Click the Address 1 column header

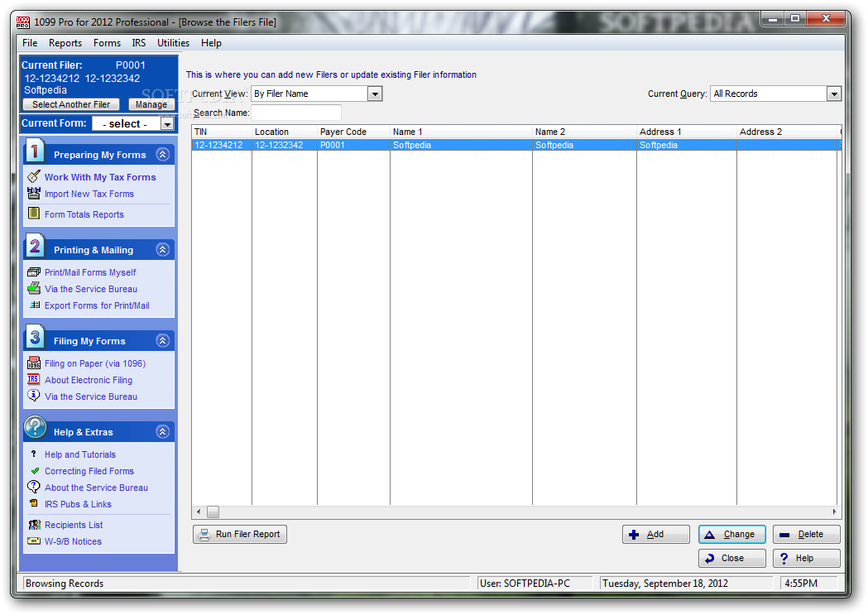687,132
